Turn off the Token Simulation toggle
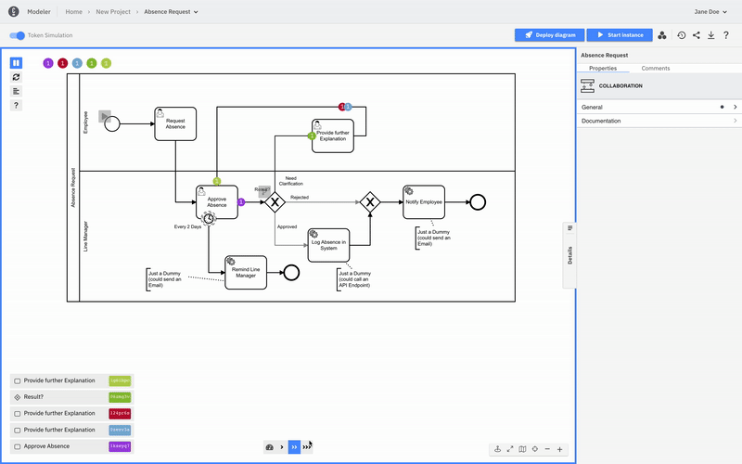Image resolution: width=742 pixels, height=464 pixels. click(x=17, y=35)
